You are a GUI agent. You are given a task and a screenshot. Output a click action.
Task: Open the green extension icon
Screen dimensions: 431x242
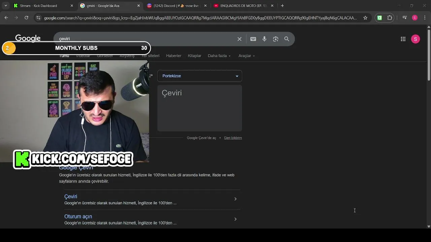pyautogui.click(x=379, y=18)
